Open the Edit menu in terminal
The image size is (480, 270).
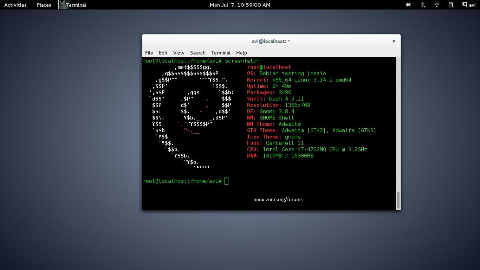pyautogui.click(x=163, y=53)
